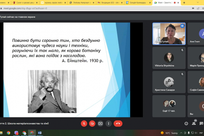The width and height of the screenshot is (204, 136).
Task: Open the meeting details info icon
Action: 186,123
